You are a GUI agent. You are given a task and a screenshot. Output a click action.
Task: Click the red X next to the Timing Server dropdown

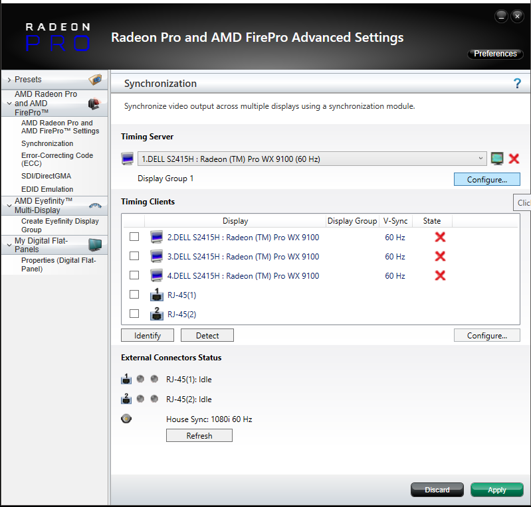(x=514, y=159)
